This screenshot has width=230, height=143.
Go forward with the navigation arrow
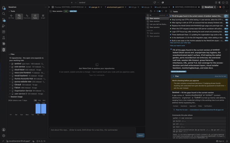(76, 3)
